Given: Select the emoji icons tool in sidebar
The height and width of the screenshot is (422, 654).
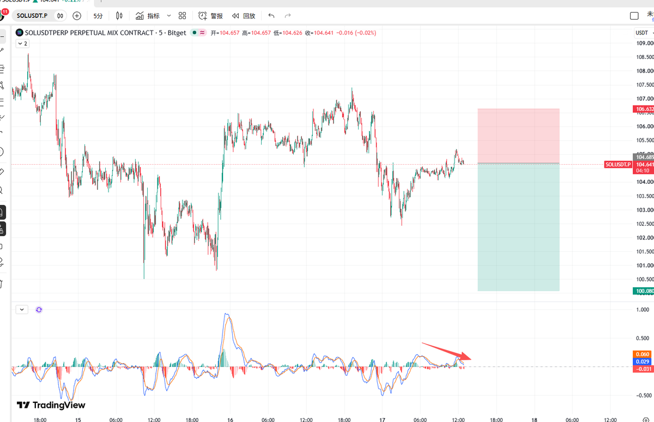Looking at the screenshot, I should click(2, 152).
